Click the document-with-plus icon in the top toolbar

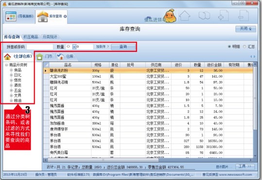(224, 16)
